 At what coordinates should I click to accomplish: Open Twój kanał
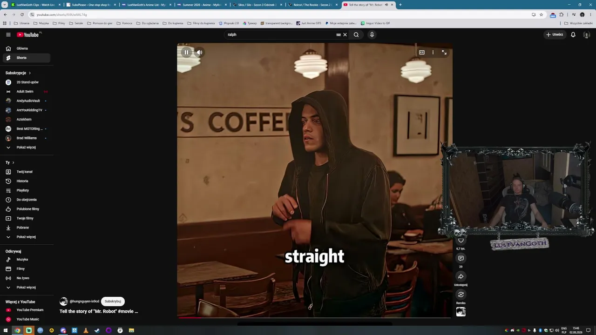[26, 172]
